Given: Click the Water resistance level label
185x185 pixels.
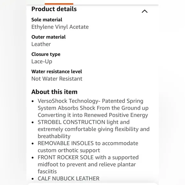Looking at the screenshot, I should (57, 72).
